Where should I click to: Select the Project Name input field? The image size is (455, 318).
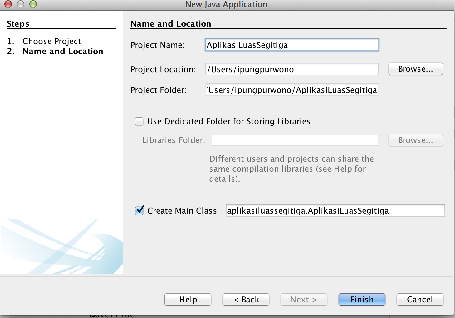[x=291, y=45]
